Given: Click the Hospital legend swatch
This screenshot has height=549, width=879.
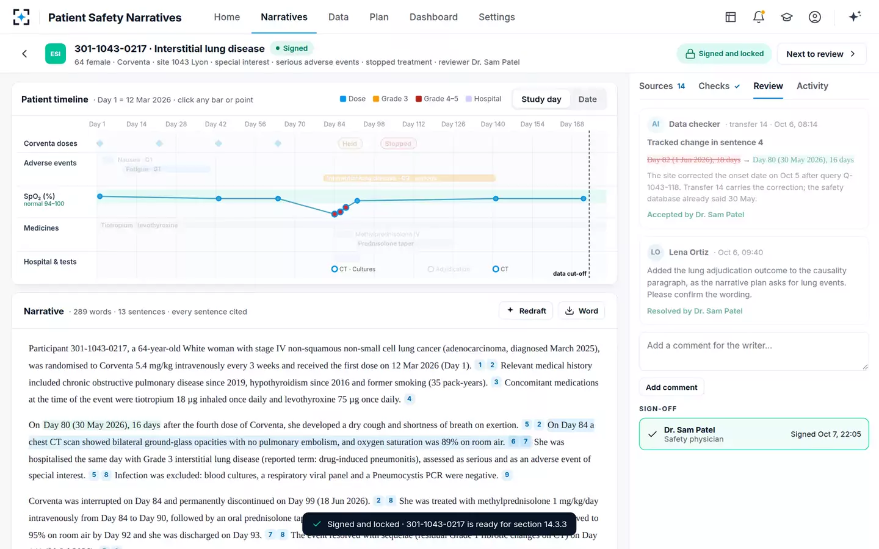Looking at the screenshot, I should 469,99.
